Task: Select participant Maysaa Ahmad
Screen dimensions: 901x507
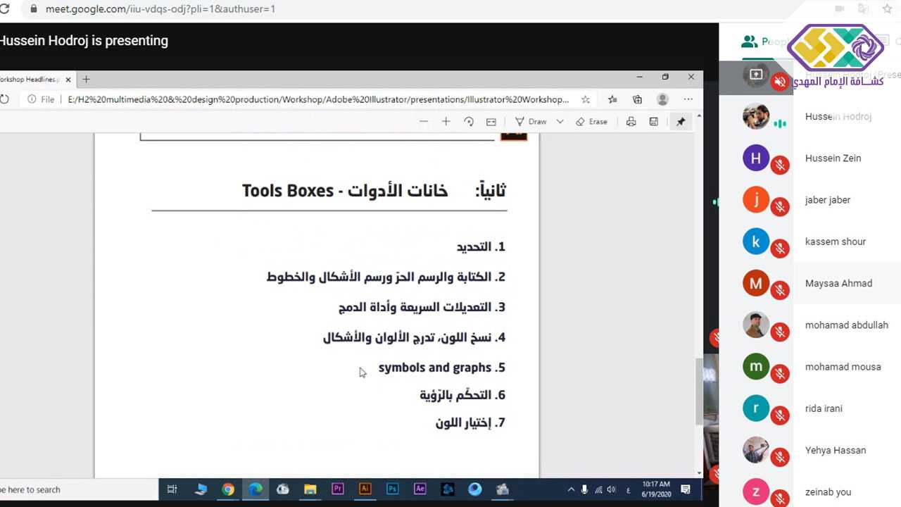Action: (x=838, y=283)
